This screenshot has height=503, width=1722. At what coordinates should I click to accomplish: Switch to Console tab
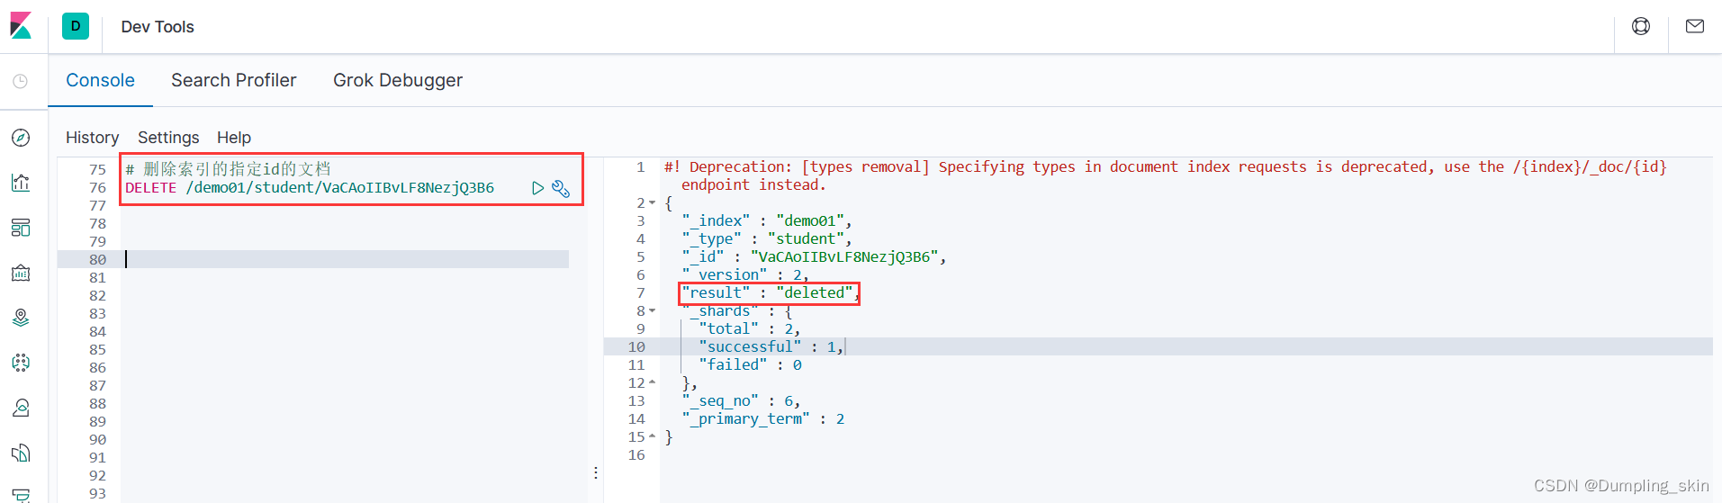101,80
